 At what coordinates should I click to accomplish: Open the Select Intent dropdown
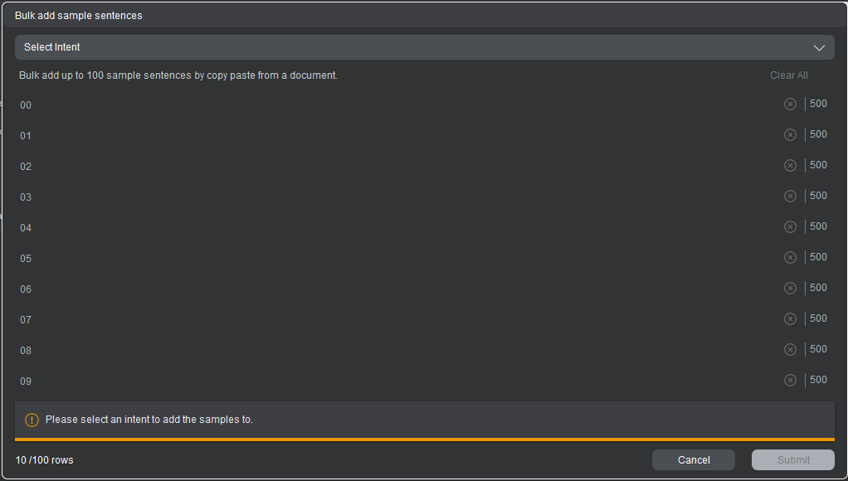[415, 47]
